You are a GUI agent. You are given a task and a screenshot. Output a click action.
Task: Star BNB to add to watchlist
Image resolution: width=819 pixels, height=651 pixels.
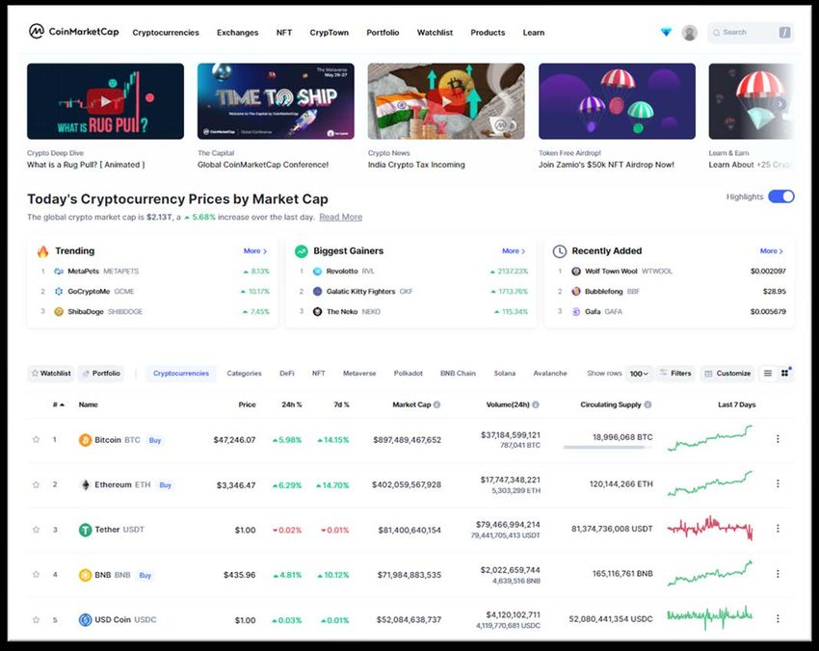tap(36, 574)
